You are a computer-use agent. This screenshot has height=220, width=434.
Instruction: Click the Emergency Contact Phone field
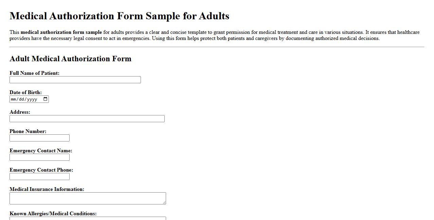pos(39,176)
